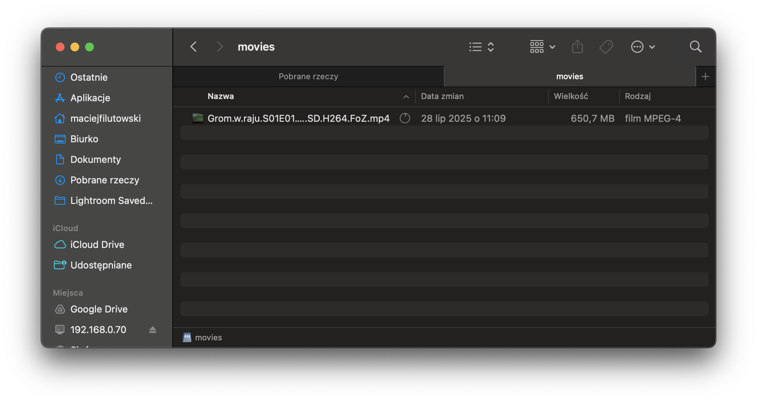Go forward with the right chevron

point(219,47)
